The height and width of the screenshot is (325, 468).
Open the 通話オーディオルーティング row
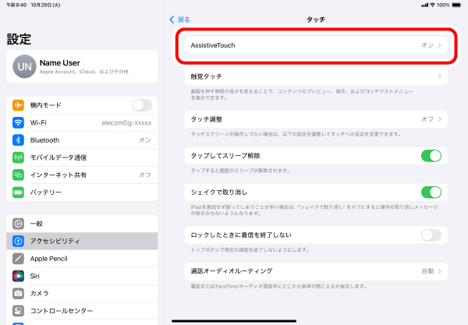(316, 271)
